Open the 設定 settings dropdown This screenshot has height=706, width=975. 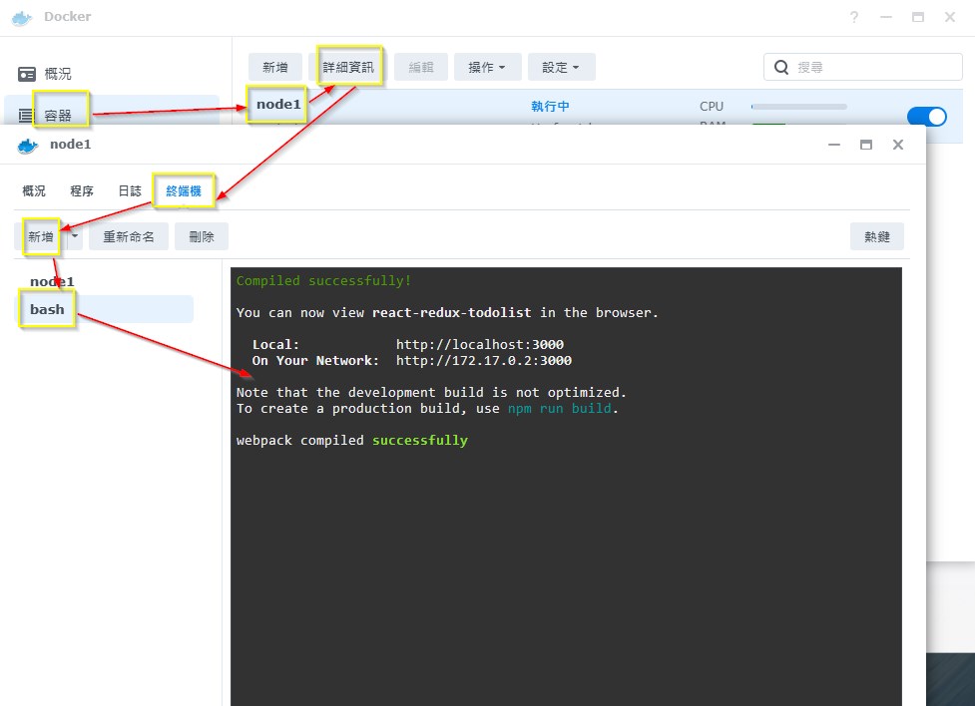(561, 68)
